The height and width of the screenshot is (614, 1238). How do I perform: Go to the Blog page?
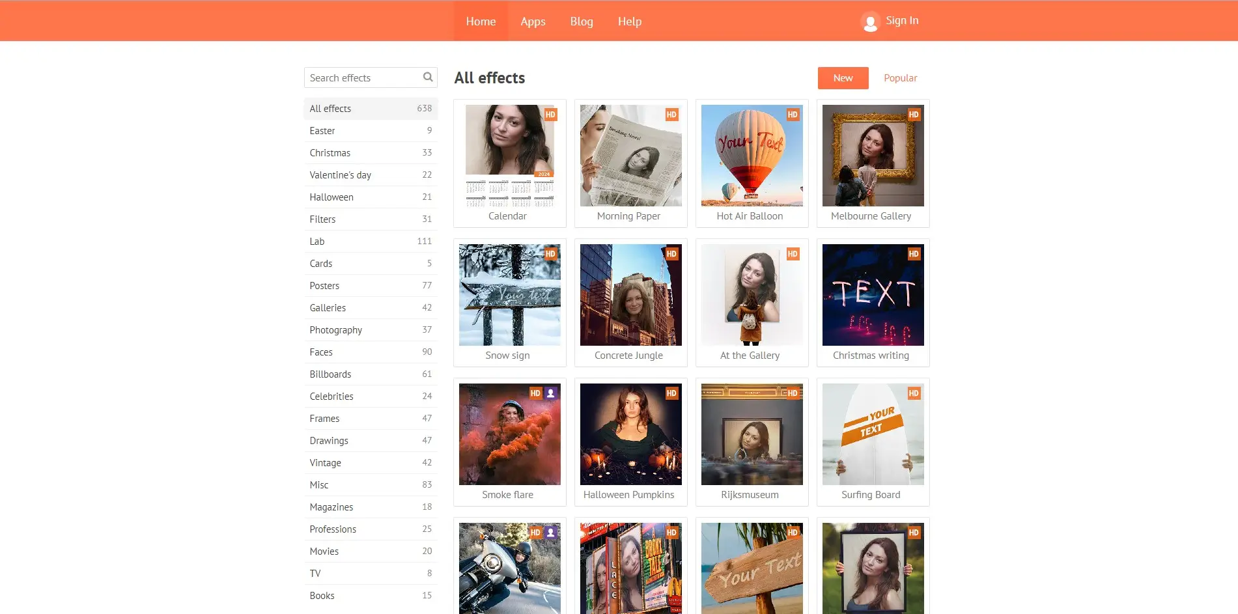[x=582, y=21]
